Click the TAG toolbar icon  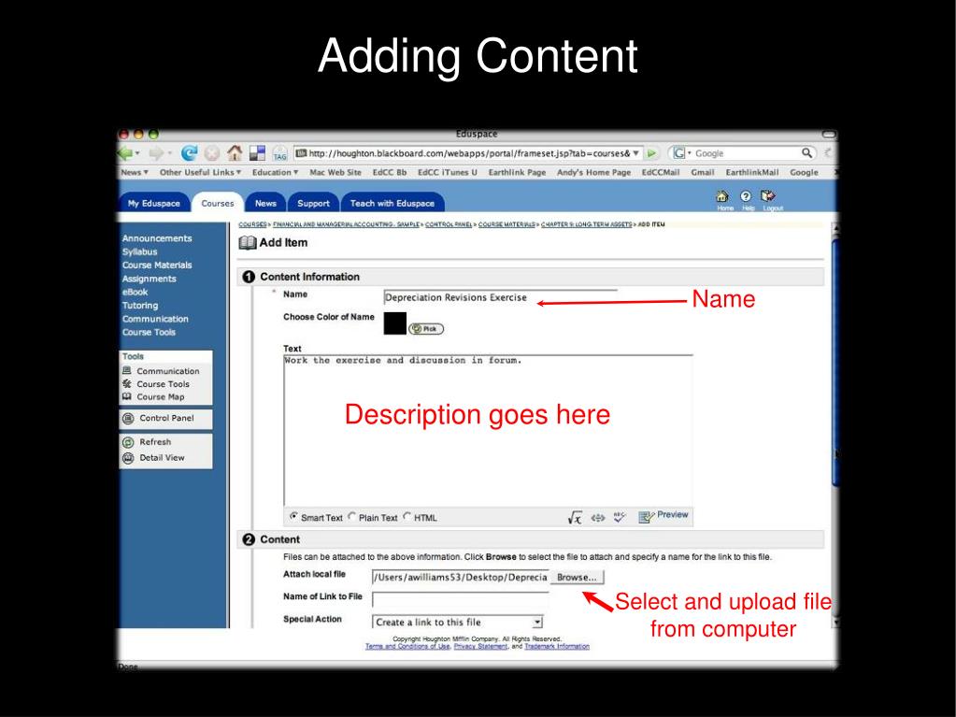coord(279,153)
